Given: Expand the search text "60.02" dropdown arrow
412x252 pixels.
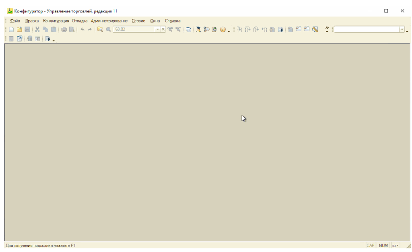Looking at the screenshot, I should pyautogui.click(x=158, y=29).
